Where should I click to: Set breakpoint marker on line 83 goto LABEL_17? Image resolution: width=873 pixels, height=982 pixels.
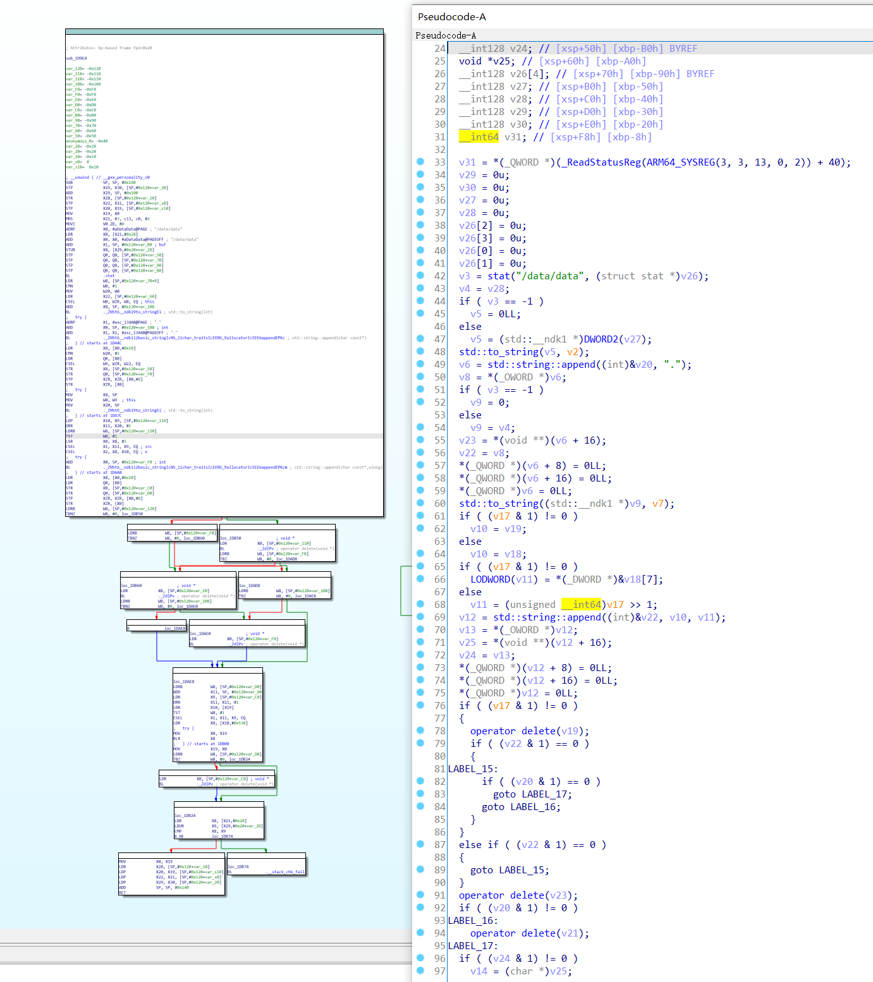point(420,794)
